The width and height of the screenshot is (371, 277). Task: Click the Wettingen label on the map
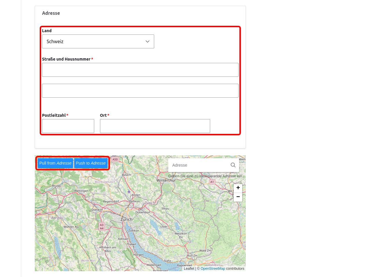click(81, 191)
